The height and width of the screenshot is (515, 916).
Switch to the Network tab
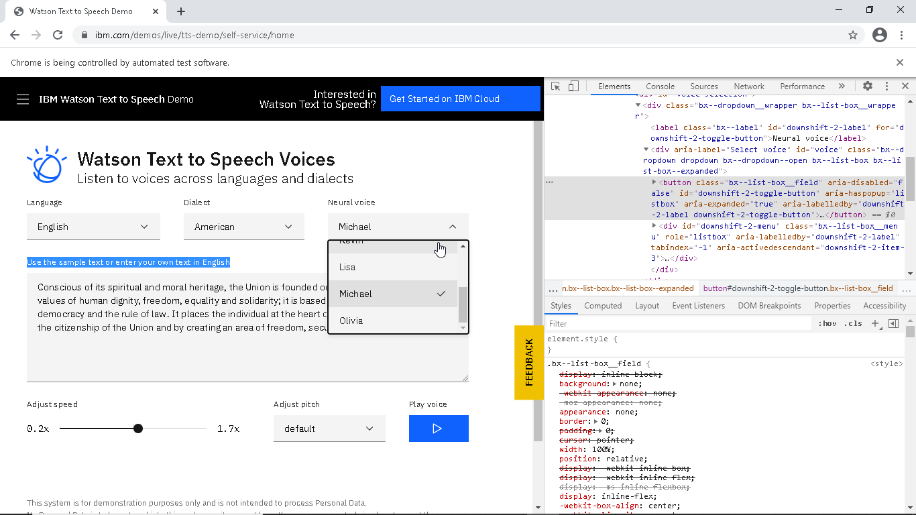click(749, 86)
